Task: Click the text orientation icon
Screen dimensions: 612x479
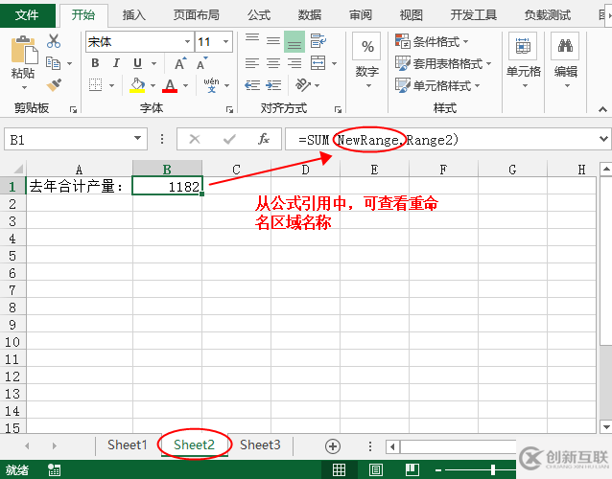Action: pyautogui.click(x=303, y=84)
